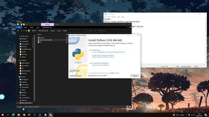209x117 pixels.
Task: Switch to details view icon in Explorer status bar
Action: coord(127,107)
